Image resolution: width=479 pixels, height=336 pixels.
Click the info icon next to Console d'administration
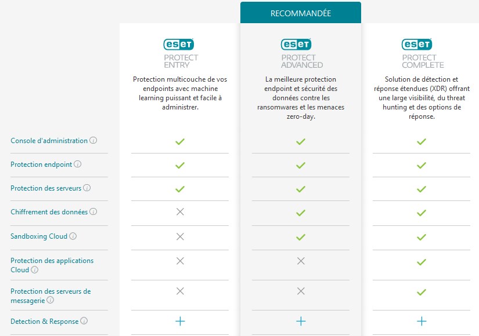92,140
